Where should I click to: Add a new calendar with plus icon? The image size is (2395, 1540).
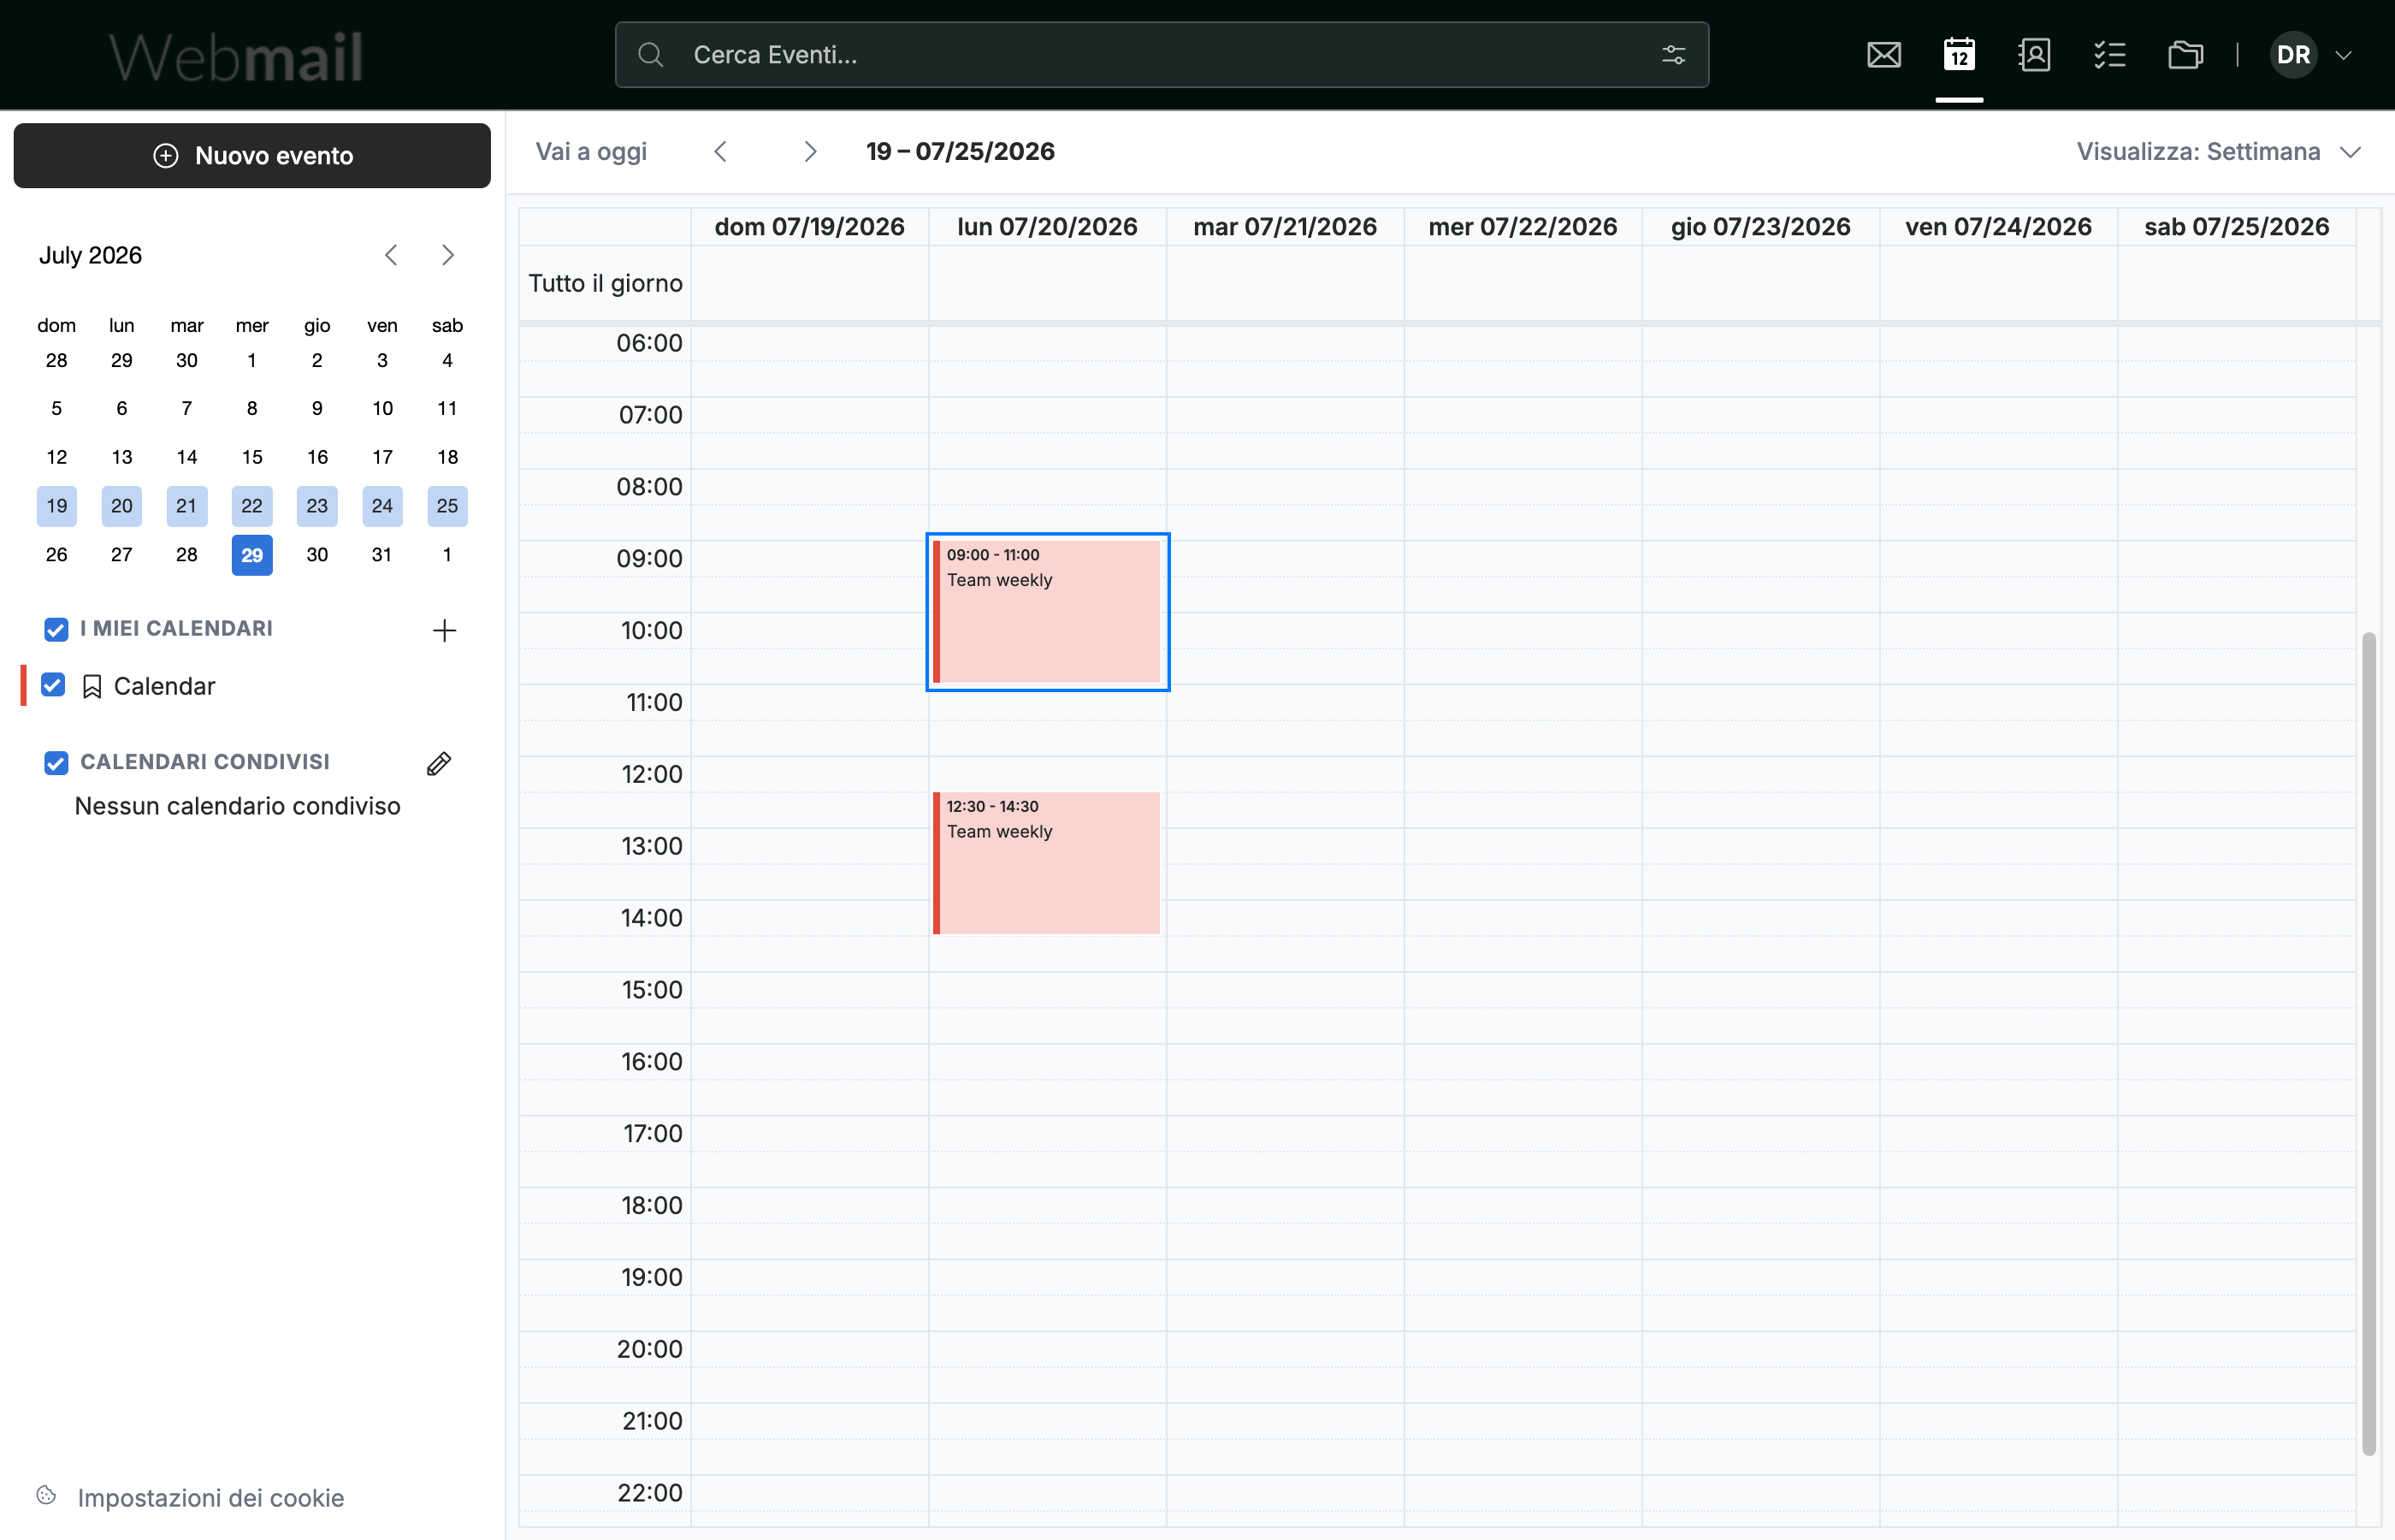coord(444,630)
